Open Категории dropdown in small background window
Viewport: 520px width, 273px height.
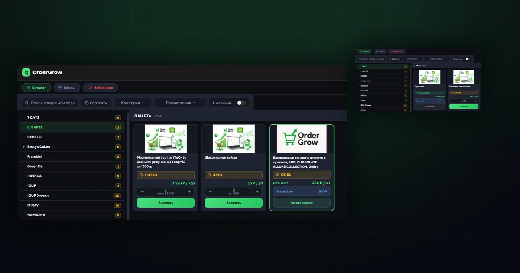coord(413,59)
